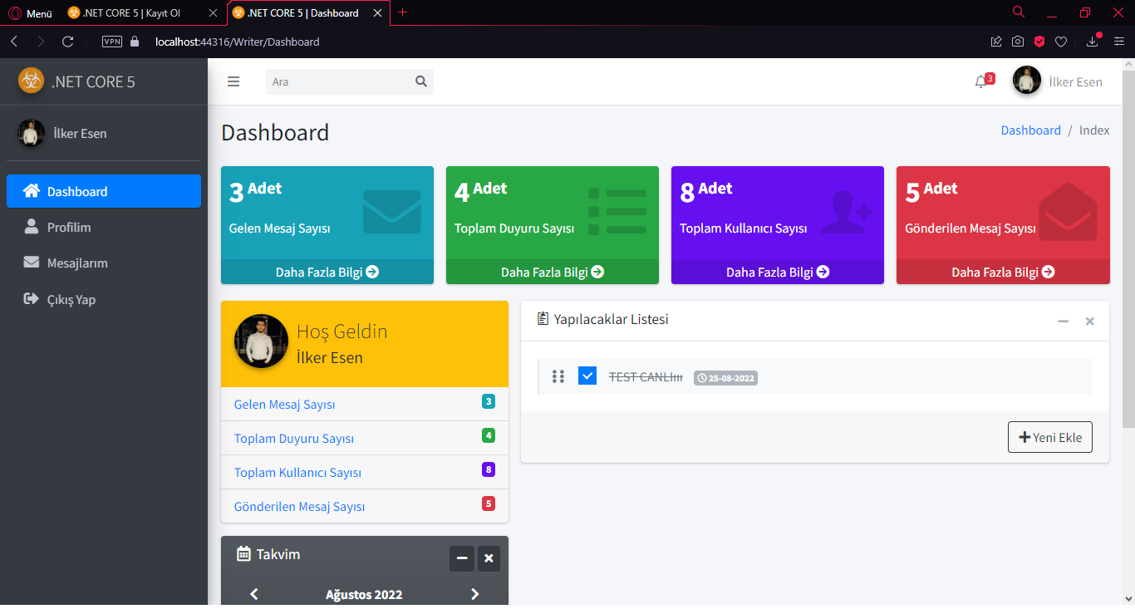Click the Yeni Ekle button
Image resolution: width=1135 pixels, height=609 pixels.
pos(1050,437)
